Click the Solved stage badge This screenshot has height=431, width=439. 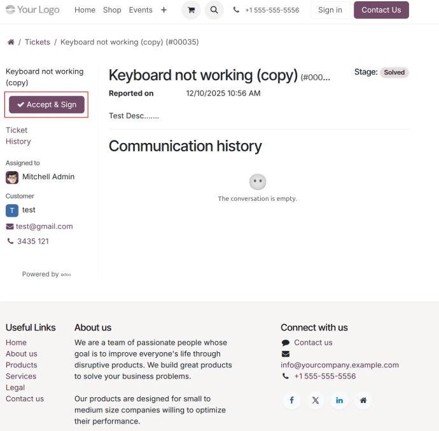click(x=394, y=72)
